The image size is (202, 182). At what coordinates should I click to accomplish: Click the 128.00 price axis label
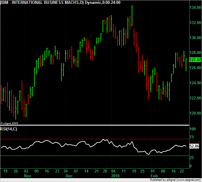point(195,53)
